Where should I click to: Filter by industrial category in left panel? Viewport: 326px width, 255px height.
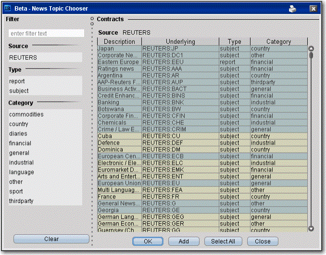click(x=45, y=162)
